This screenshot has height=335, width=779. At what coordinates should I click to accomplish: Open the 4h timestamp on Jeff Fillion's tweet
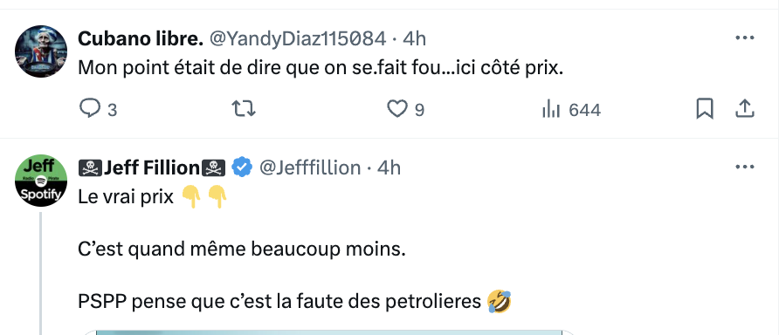(389, 167)
